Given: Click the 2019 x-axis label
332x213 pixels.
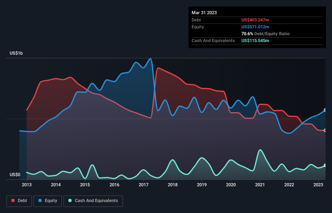Looking at the screenshot, I should [202, 185].
